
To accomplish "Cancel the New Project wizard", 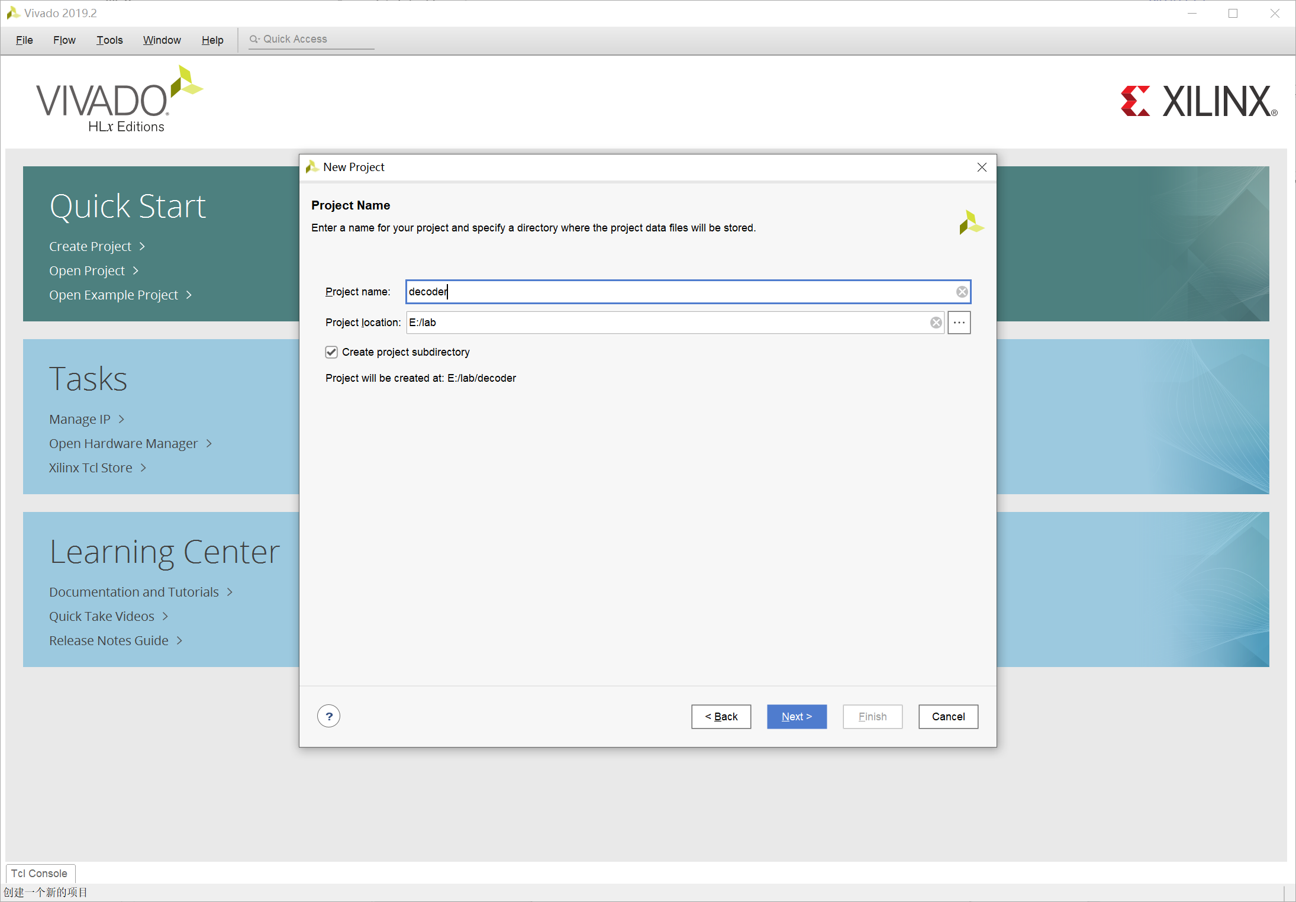I will tap(947, 717).
